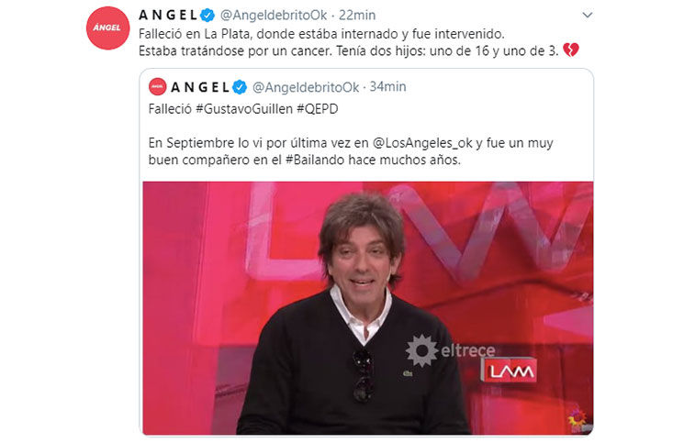The height and width of the screenshot is (443, 684).
Task: Click the blue verified badge on main tweet
Action: point(207,16)
